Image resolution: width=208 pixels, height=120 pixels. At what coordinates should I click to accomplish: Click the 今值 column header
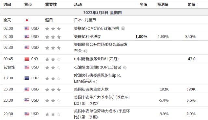(143, 4)
